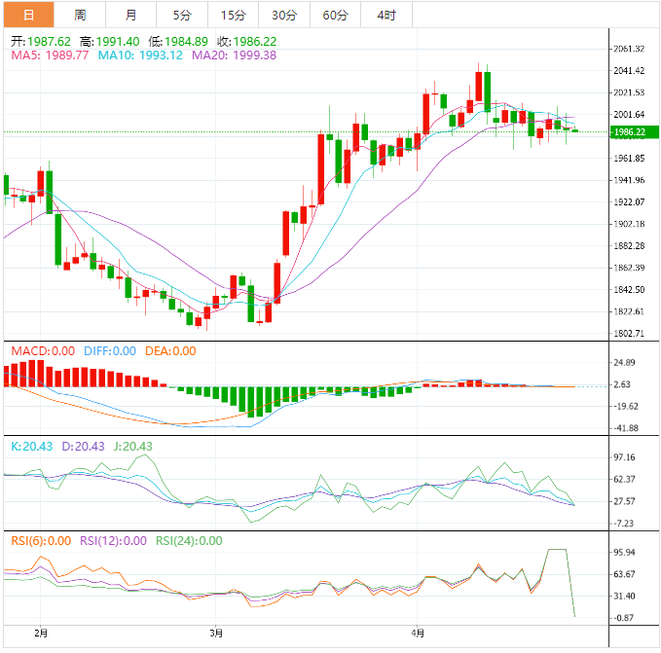Click the 3月 marker on time axis
Image resolution: width=661 pixels, height=653 pixels.
point(215,633)
